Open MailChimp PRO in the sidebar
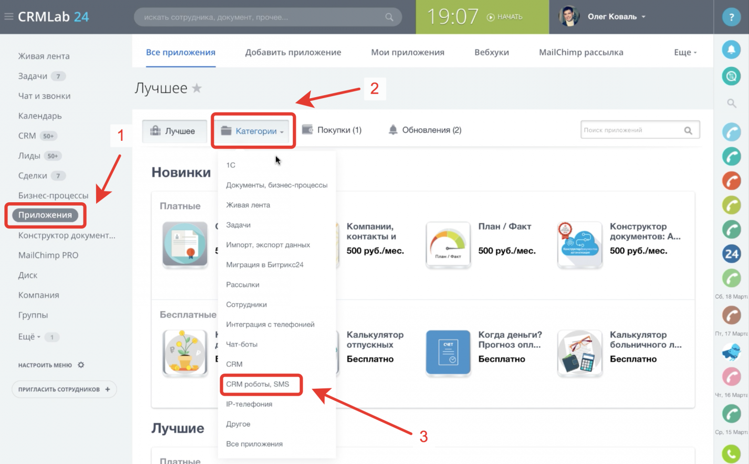Viewport: 749px width, 464px height. [x=48, y=255]
